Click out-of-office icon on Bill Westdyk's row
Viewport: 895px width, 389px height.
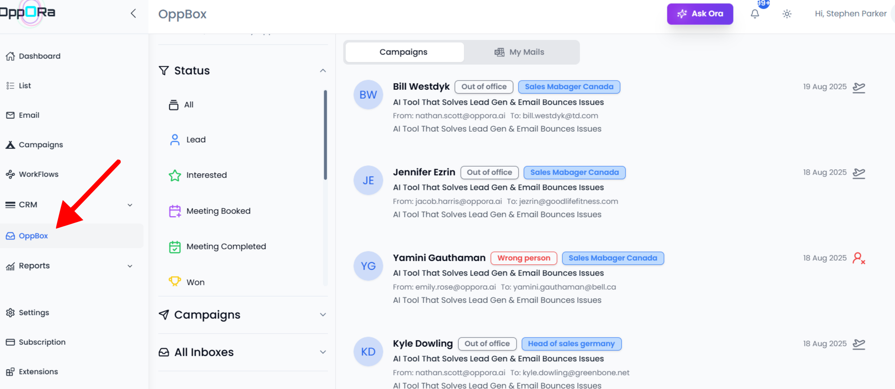coord(858,87)
